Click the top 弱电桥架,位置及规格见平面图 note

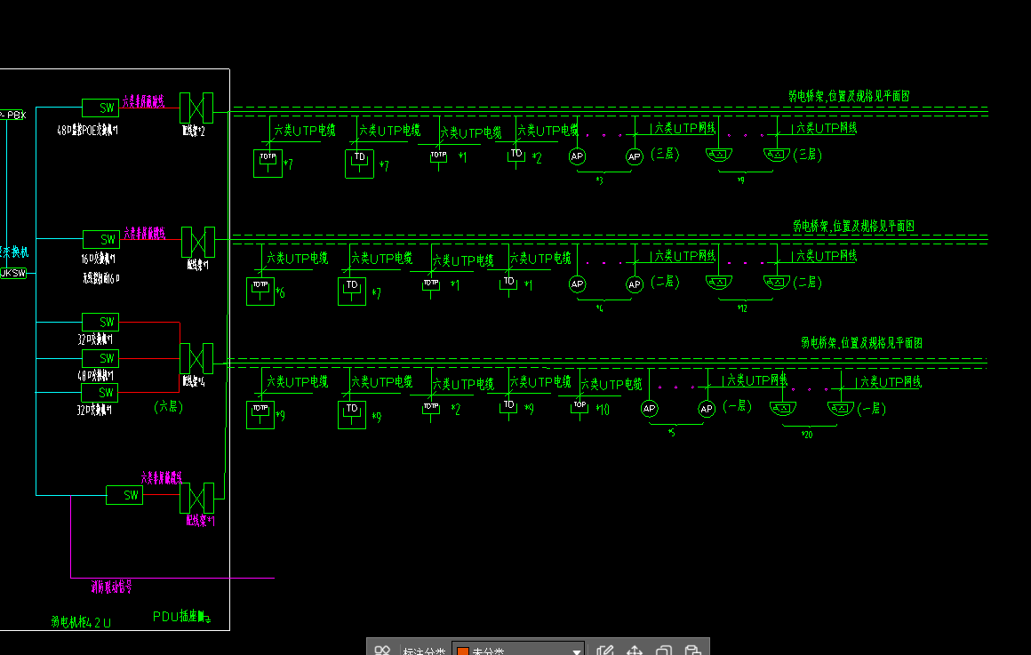(x=849, y=96)
